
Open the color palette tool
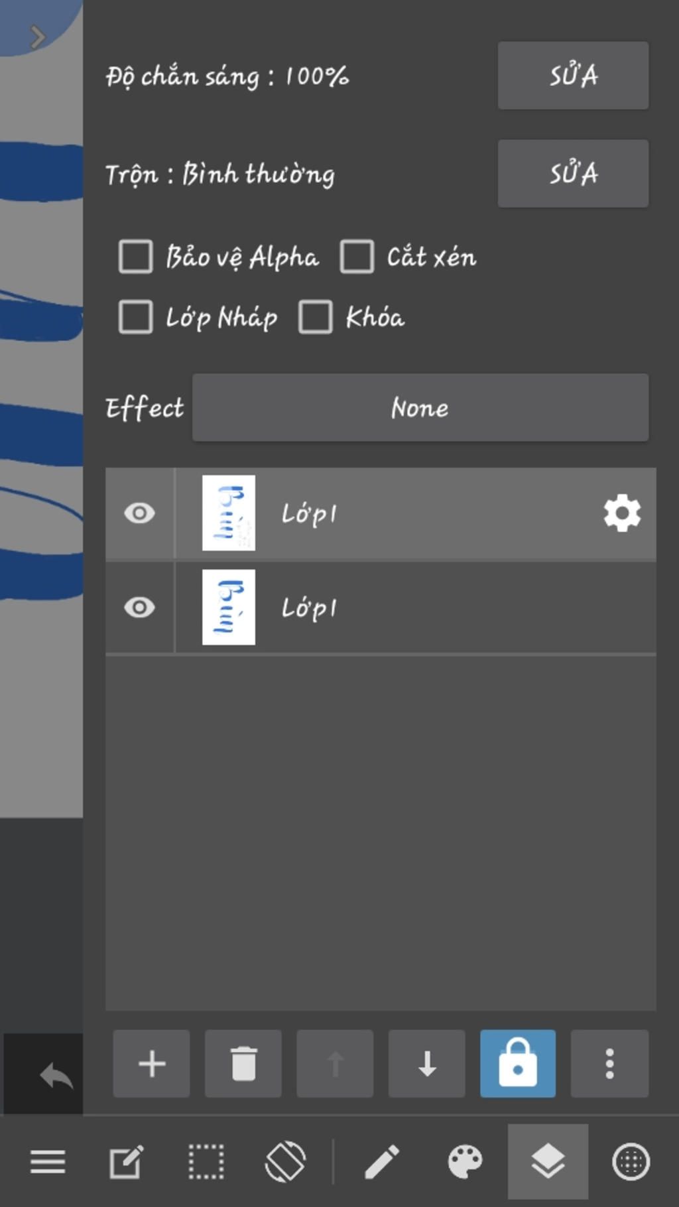tap(465, 1162)
